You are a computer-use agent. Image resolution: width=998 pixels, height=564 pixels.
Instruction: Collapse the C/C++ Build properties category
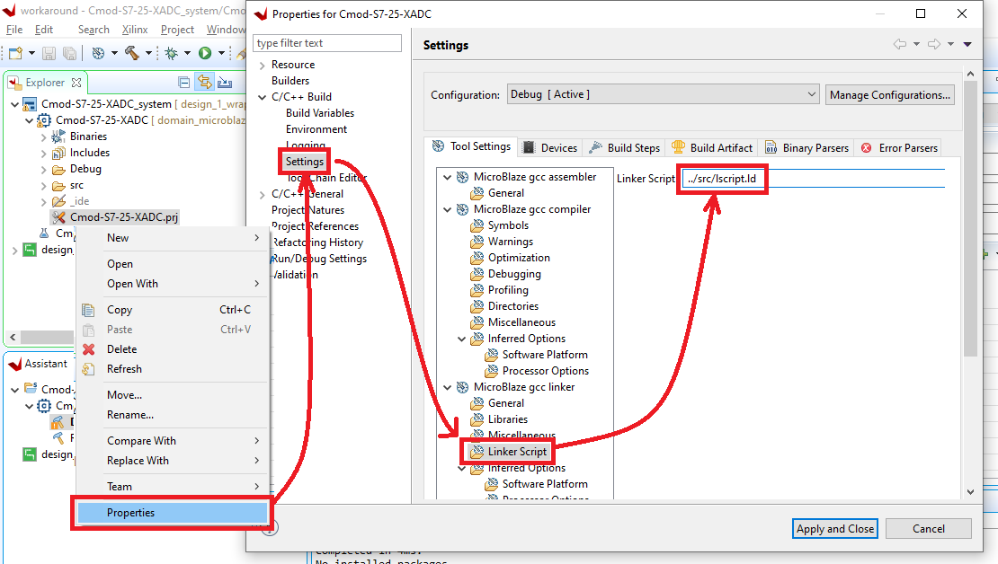click(263, 97)
